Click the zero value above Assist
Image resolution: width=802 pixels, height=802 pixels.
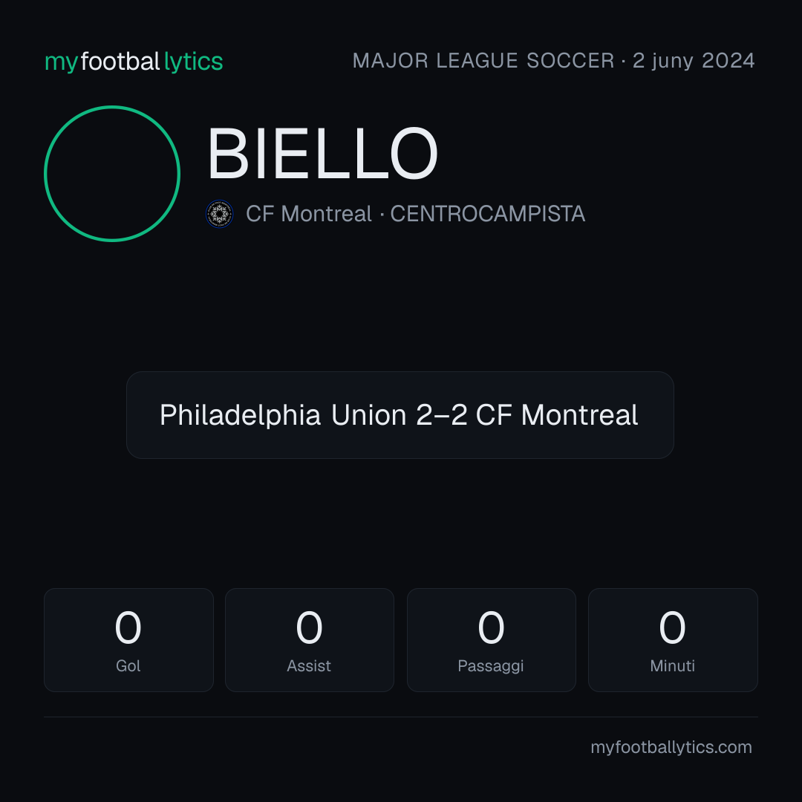click(x=309, y=627)
